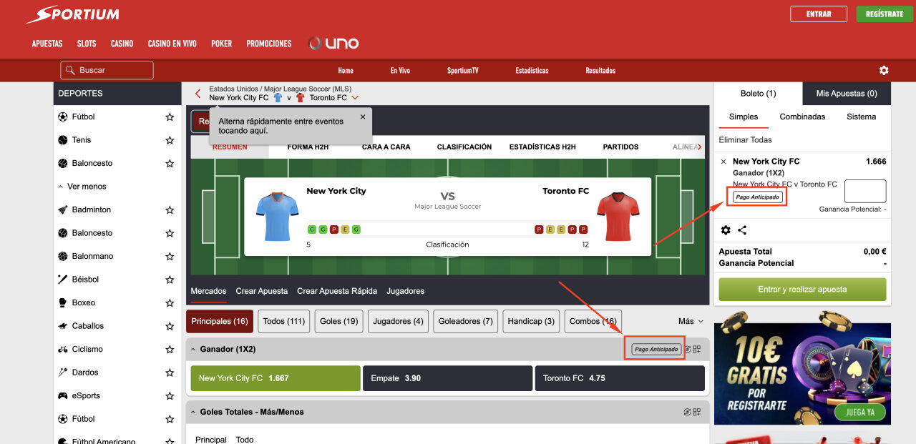916x444 pixels.
Task: Go to CASINO EN VIVO
Action: [x=172, y=44]
